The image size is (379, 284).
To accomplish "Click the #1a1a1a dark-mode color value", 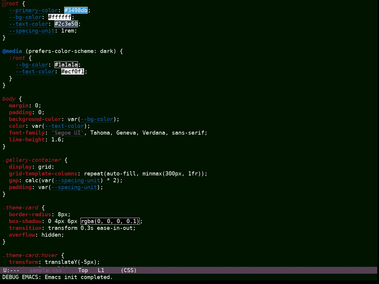I will pyautogui.click(x=66, y=65).
